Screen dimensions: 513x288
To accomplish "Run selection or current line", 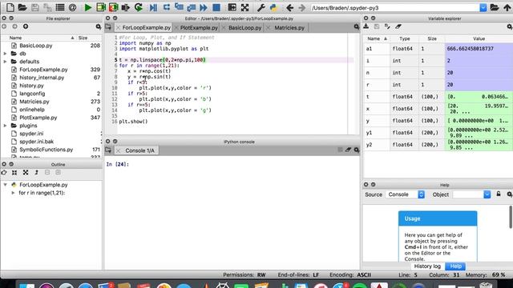I will click(x=125, y=7).
